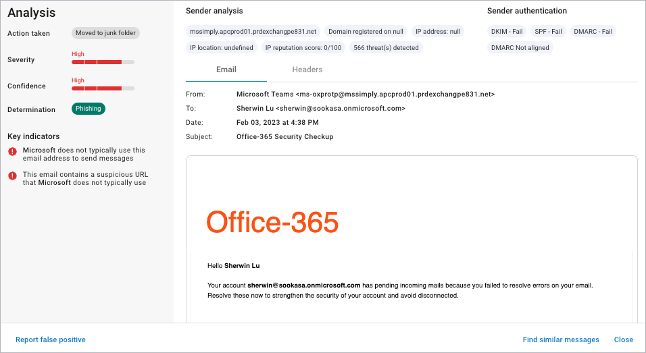
Task: Click the Action taken label
Action: coord(28,33)
